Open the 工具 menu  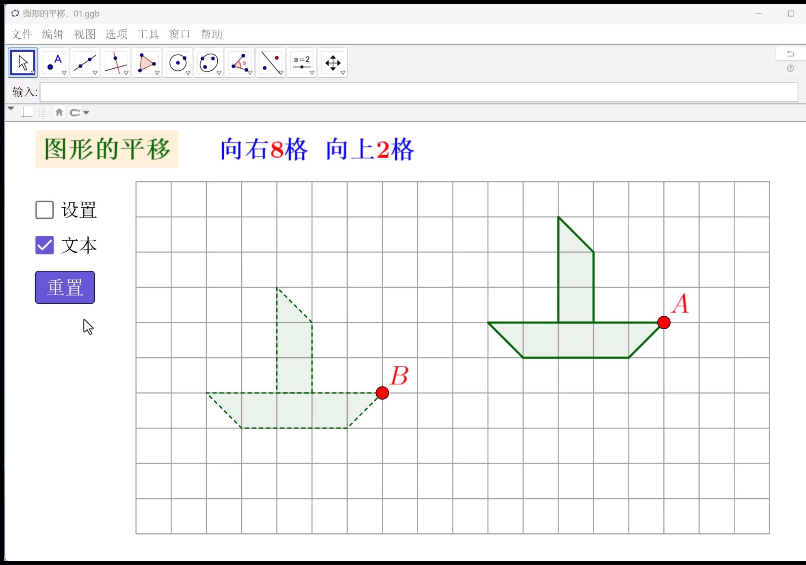tap(148, 34)
